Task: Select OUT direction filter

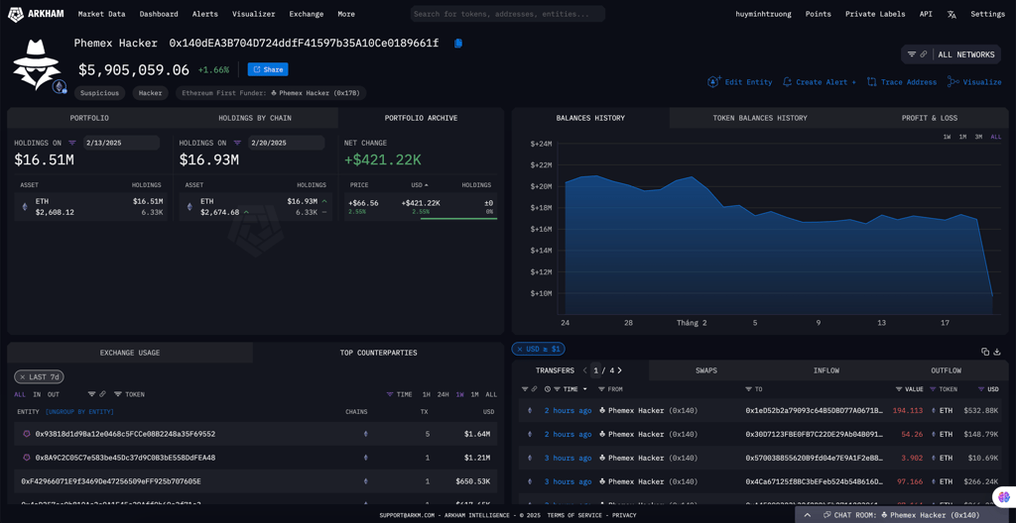Action: tap(54, 394)
